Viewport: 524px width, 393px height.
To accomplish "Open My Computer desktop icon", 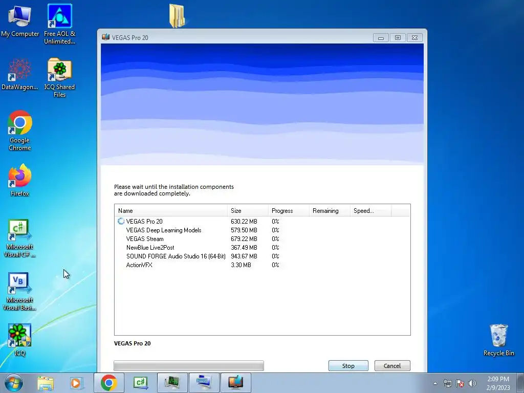I will [x=20, y=20].
